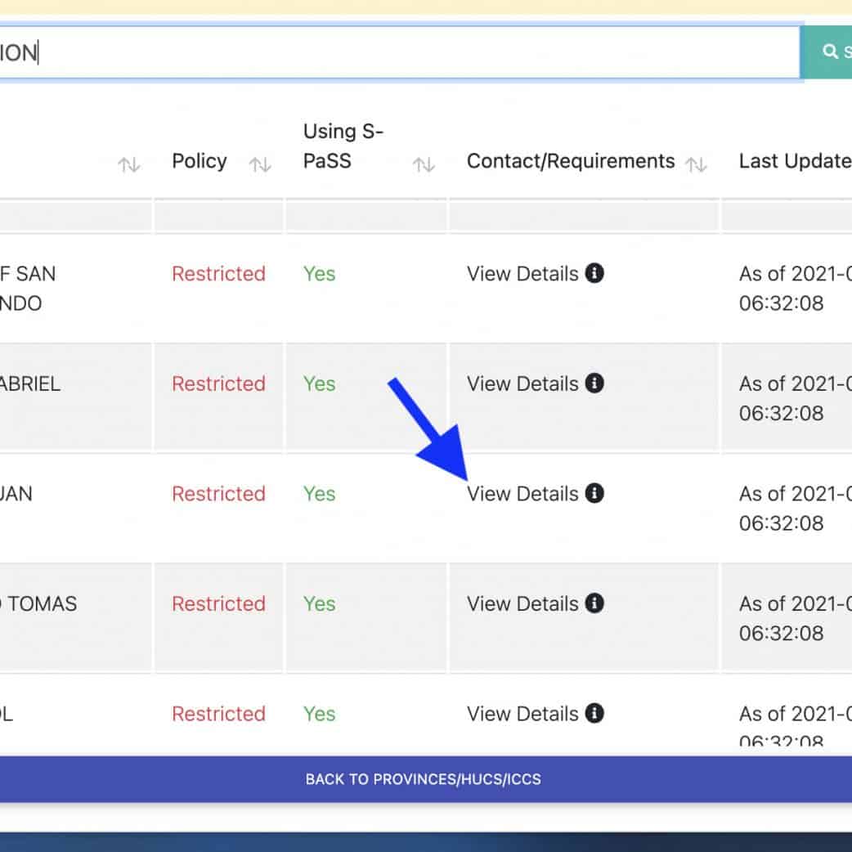The image size is (852, 852).
Task: Open View Details for the TOMAS row
Action: click(x=522, y=603)
